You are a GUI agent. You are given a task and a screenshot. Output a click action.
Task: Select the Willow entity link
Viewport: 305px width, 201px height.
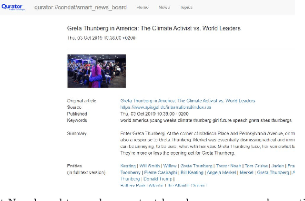169,166
